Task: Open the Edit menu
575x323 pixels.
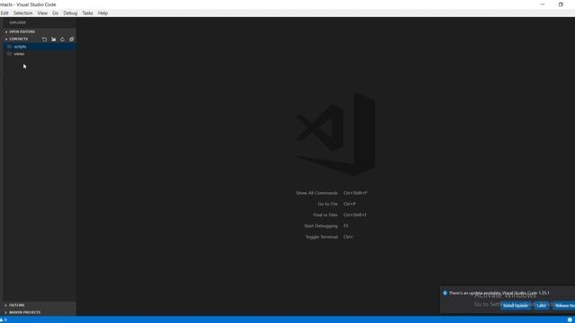Action: [x=4, y=13]
